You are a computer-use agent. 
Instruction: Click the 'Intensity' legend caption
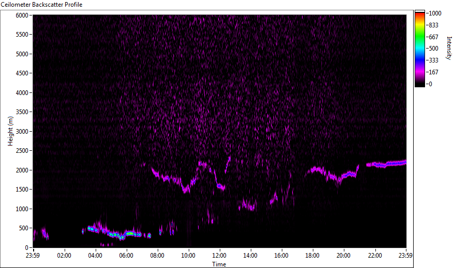pos(449,48)
